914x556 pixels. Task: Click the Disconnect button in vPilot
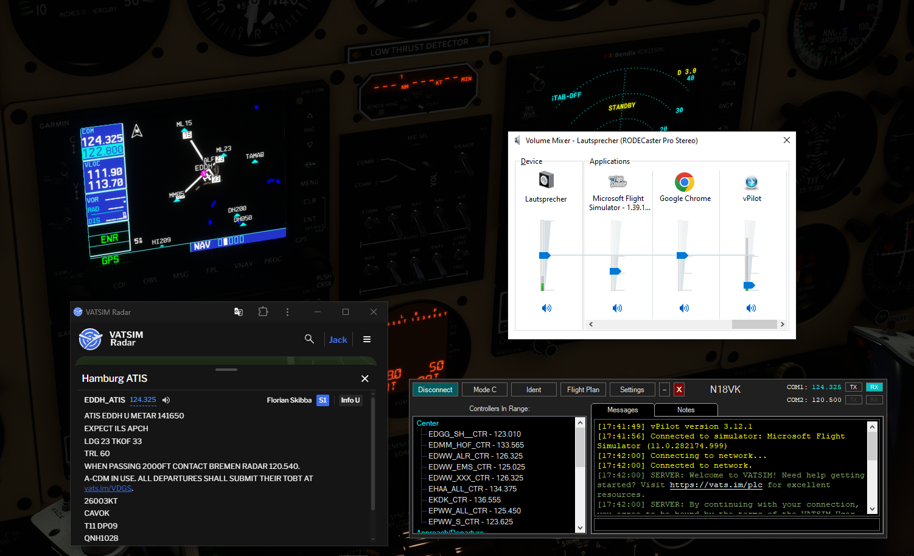tap(435, 390)
